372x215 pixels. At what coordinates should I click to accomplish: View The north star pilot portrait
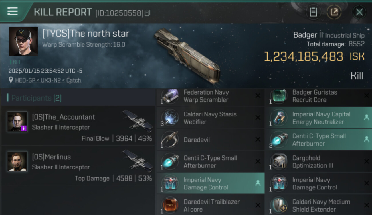23,42
